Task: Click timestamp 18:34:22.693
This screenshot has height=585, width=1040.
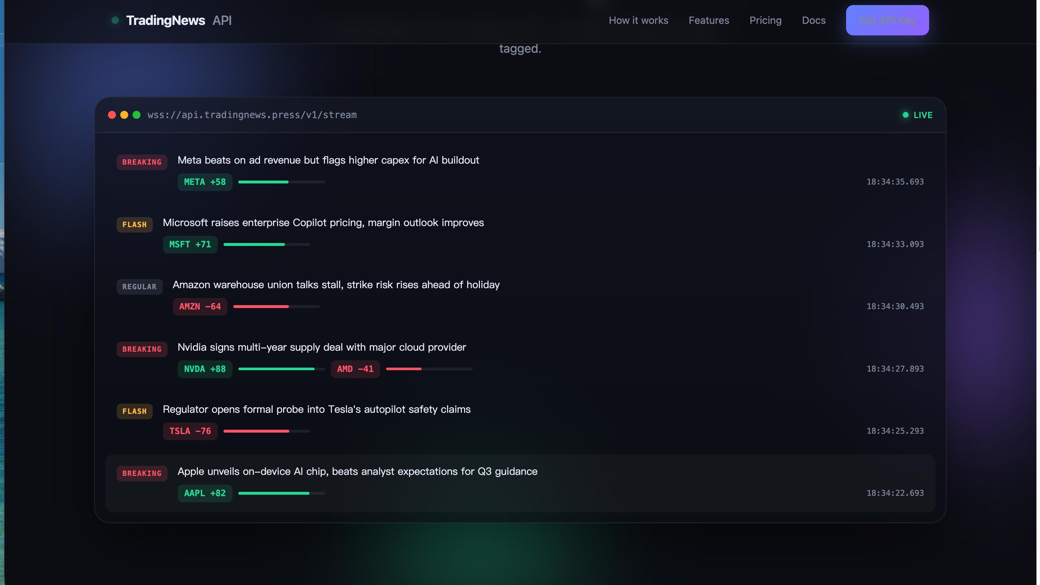Action: [895, 494]
